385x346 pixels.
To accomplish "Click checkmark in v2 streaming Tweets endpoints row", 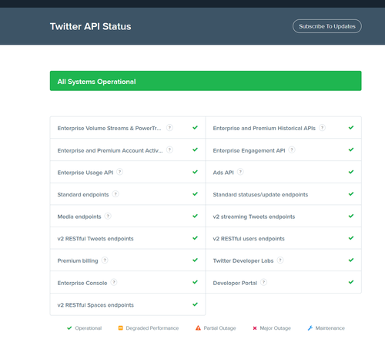I will [x=351, y=216].
